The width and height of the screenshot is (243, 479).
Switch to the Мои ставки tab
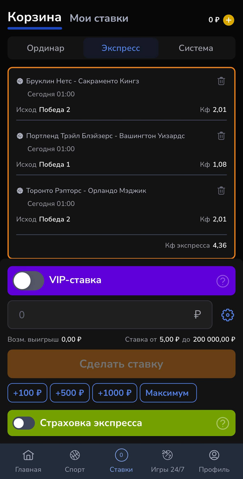tap(99, 18)
